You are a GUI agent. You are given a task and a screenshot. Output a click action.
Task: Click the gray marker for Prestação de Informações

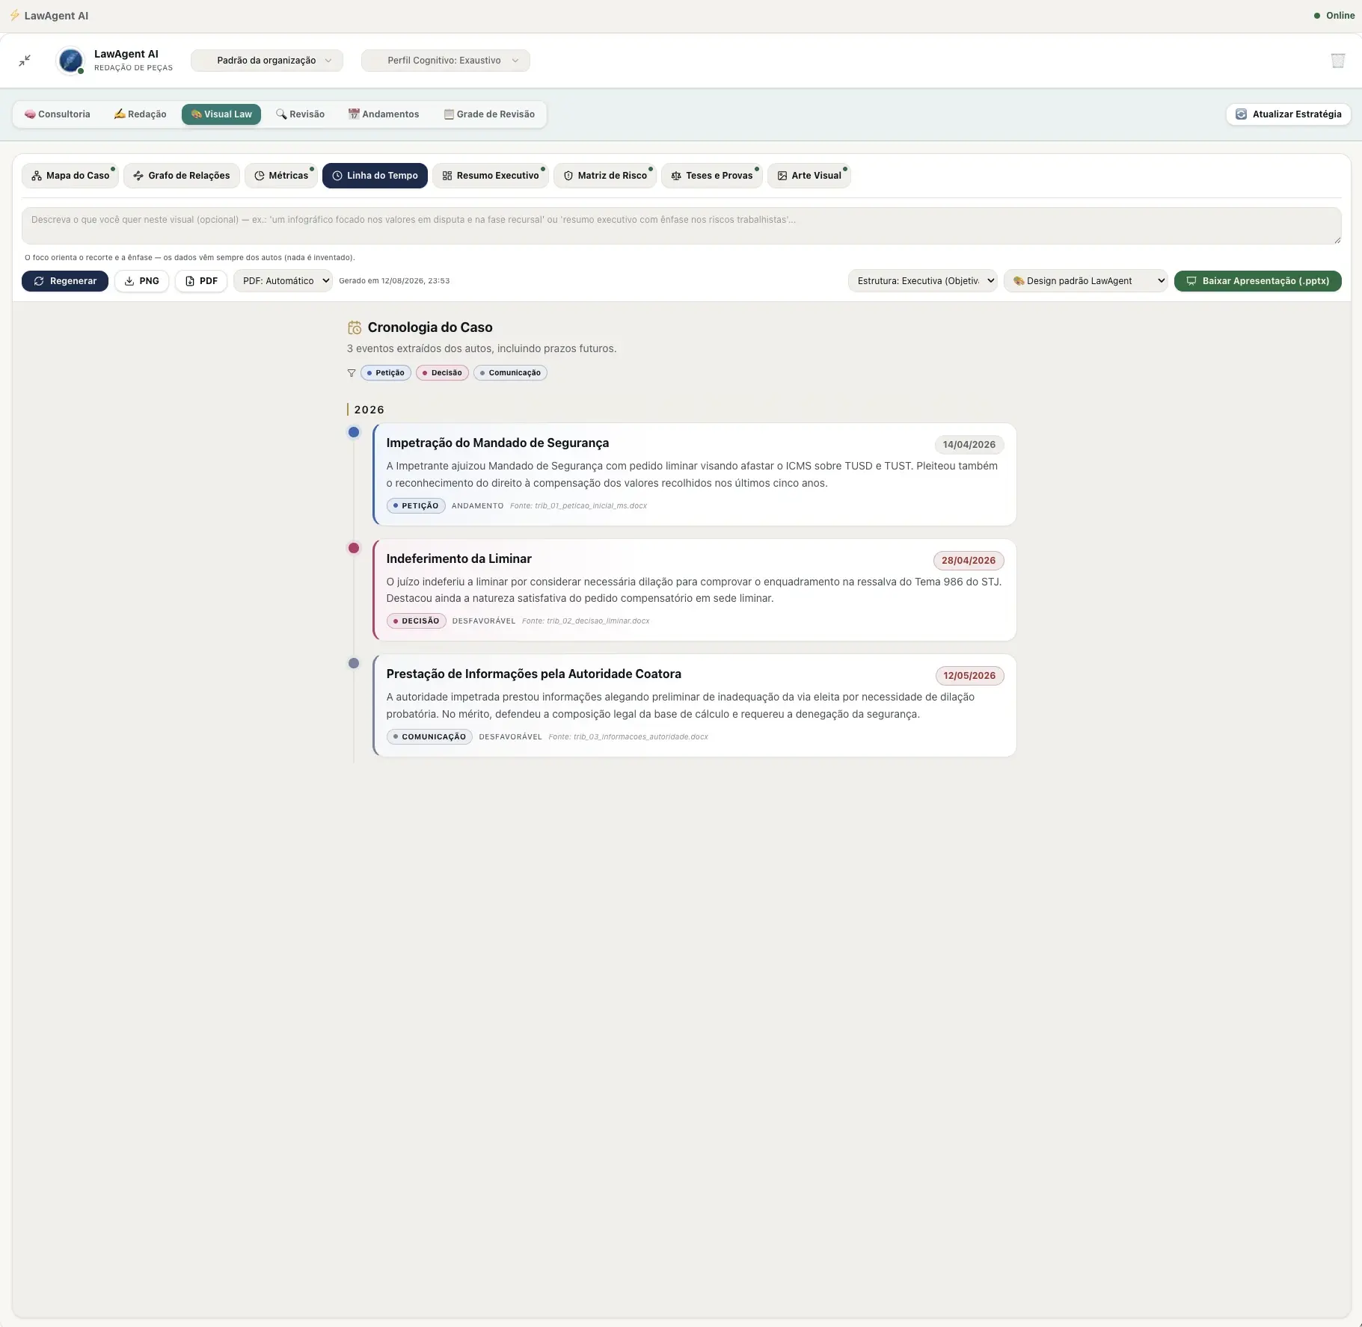(x=354, y=663)
